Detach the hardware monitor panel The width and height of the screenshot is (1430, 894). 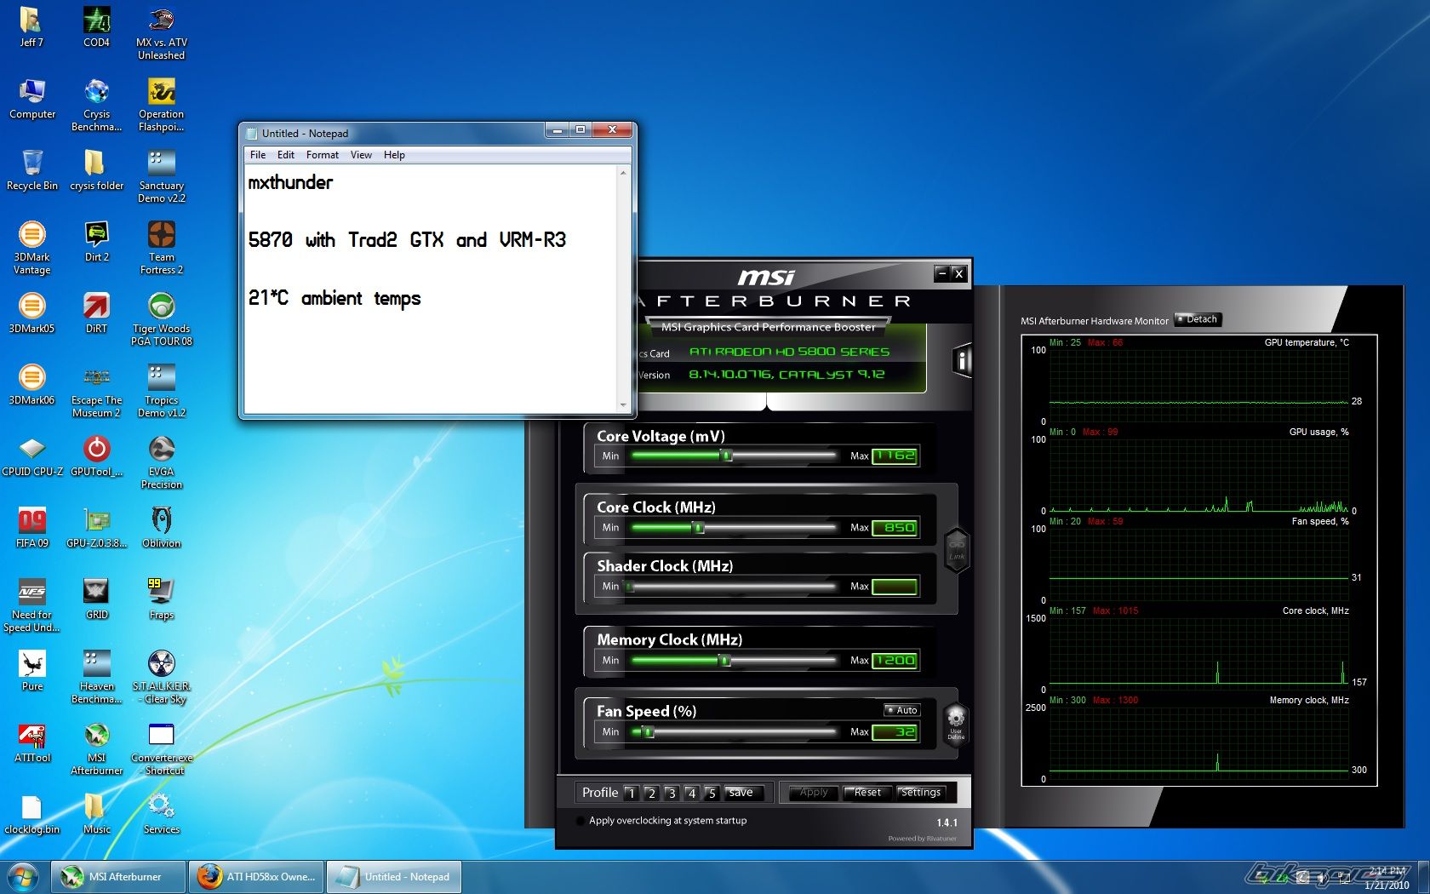point(1198,319)
